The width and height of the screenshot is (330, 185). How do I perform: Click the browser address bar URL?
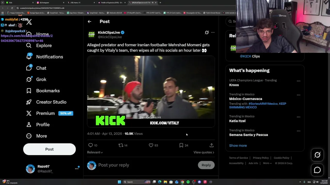click(42, 8)
